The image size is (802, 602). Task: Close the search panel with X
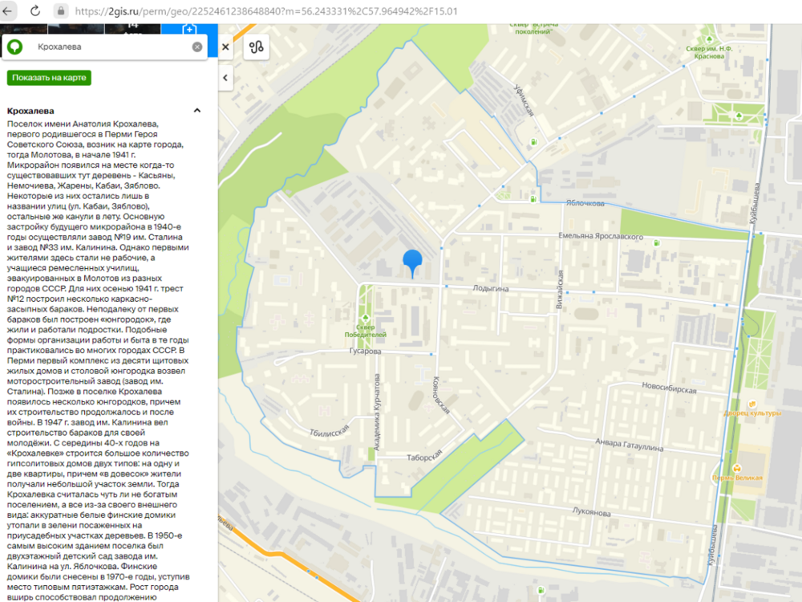tap(225, 47)
